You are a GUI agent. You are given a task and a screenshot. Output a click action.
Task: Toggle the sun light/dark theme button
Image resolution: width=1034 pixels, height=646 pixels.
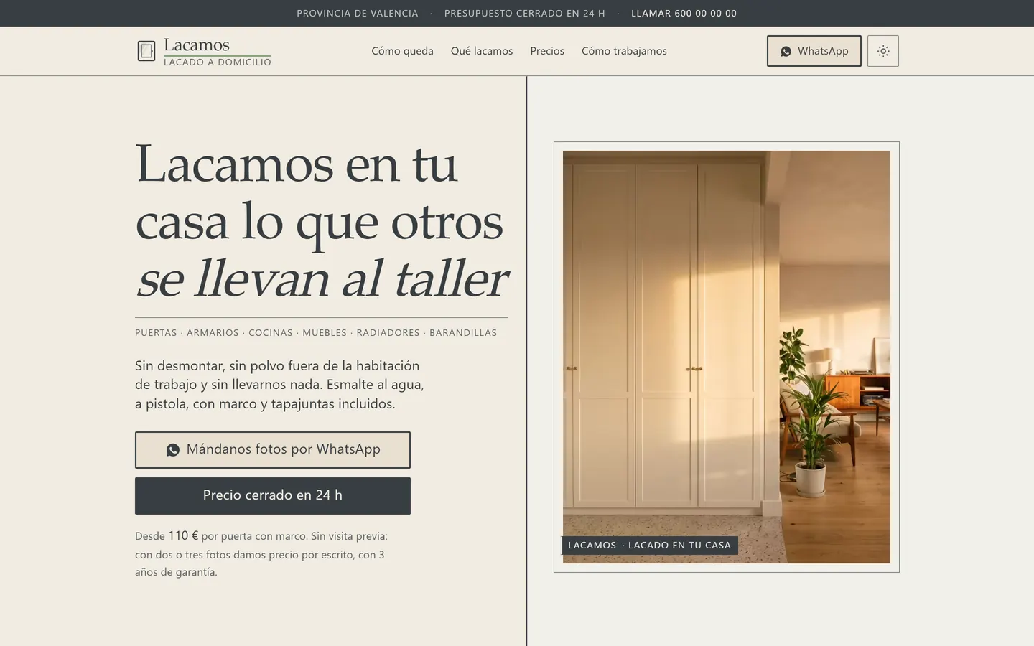(x=883, y=51)
